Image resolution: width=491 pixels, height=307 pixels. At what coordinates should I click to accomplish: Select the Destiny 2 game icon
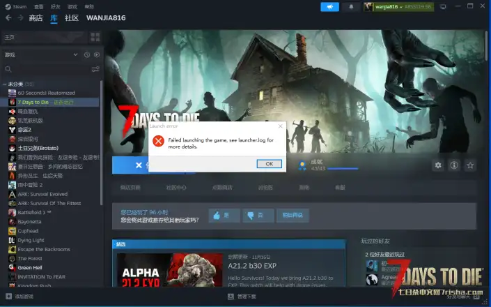click(13, 130)
